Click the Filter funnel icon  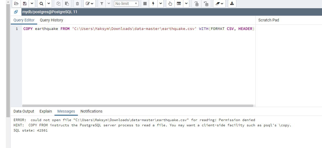102,4
